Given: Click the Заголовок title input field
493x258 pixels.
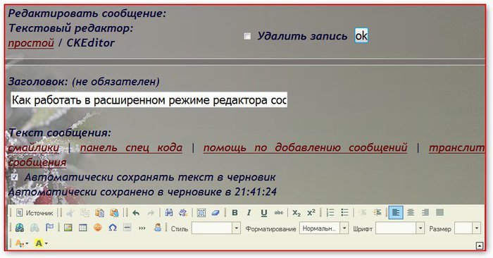Looking at the screenshot, I should click(149, 100).
